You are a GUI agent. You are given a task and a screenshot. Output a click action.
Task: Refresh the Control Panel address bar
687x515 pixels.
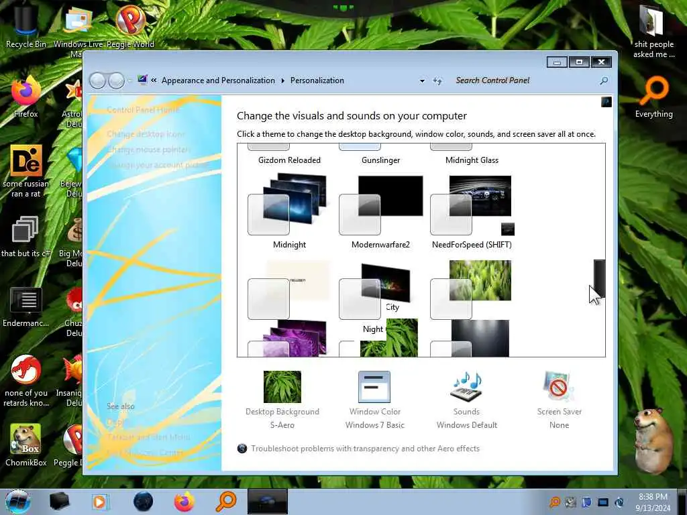tap(437, 80)
